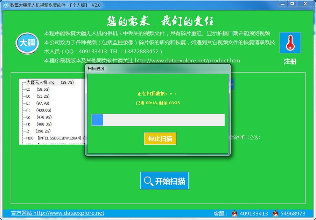Image resolution: width=316 pixels, height=220 pixels.
Task: Click the magnifier icon on 开始扫描
Action: (148, 181)
